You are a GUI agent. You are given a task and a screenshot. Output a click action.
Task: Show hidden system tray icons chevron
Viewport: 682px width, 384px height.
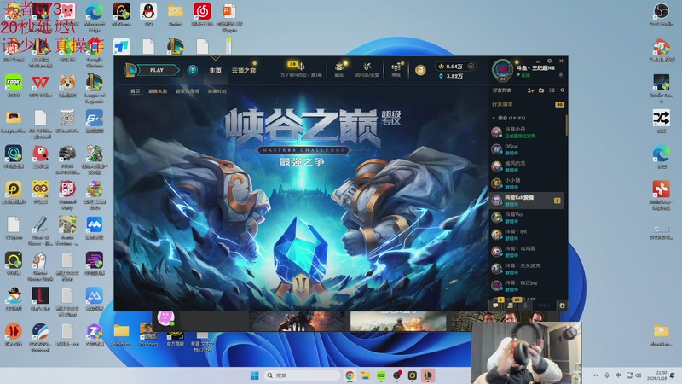coord(595,375)
